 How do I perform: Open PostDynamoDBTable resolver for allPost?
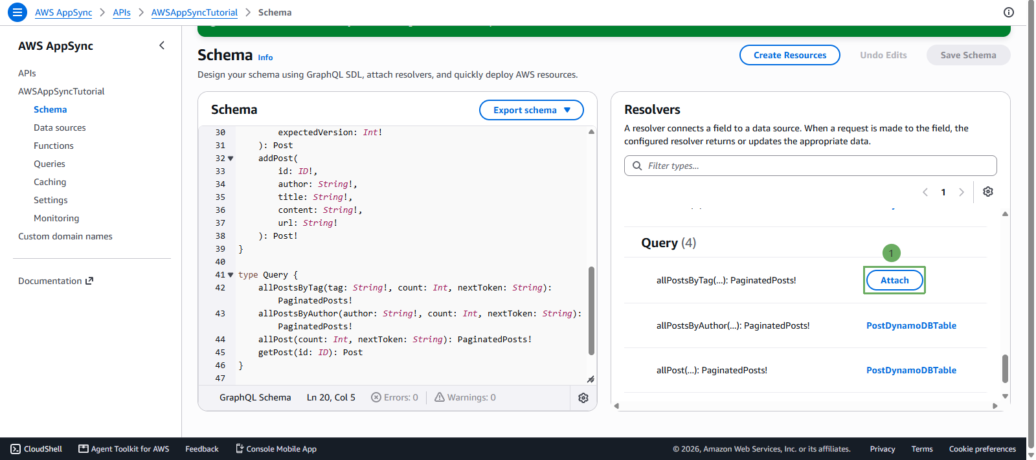(x=911, y=370)
